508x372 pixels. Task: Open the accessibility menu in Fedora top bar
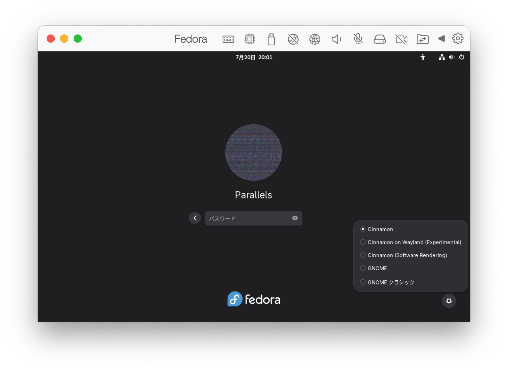point(423,57)
